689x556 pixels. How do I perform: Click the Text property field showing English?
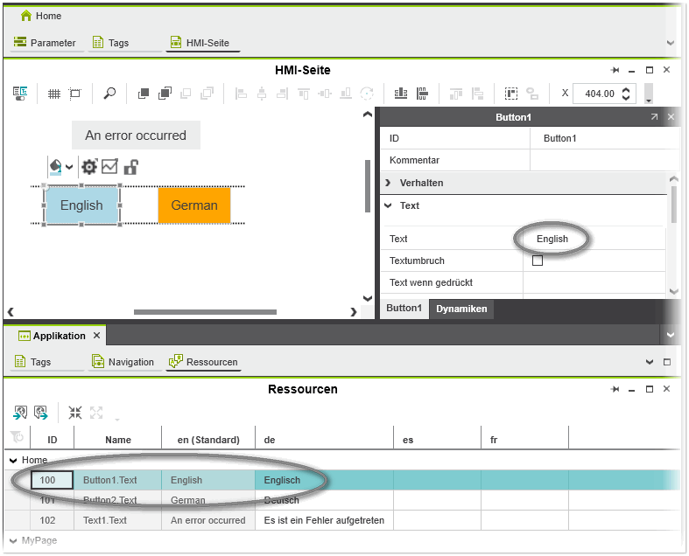[x=552, y=239]
